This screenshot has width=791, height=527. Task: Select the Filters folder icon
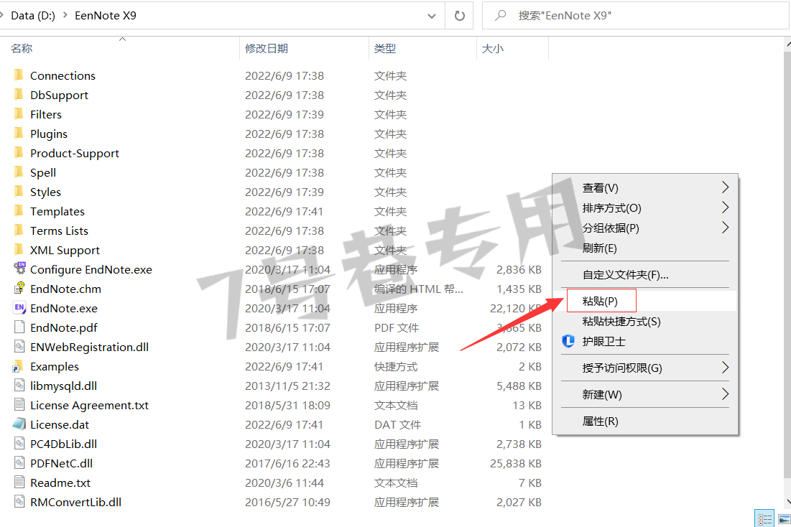(19, 114)
